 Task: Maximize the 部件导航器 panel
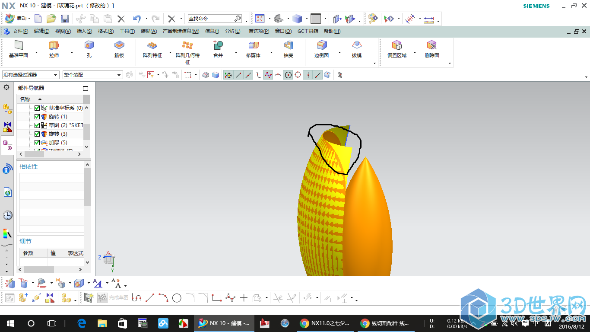coord(86,88)
